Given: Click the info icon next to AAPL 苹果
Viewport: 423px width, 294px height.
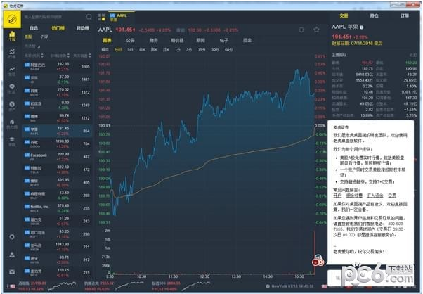Looking at the screenshot, I should (362, 27).
